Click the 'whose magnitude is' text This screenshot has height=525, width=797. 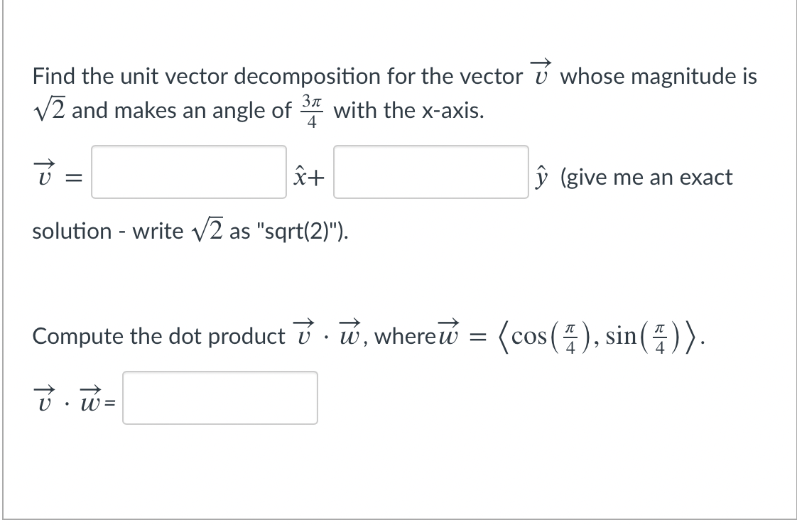(658, 77)
